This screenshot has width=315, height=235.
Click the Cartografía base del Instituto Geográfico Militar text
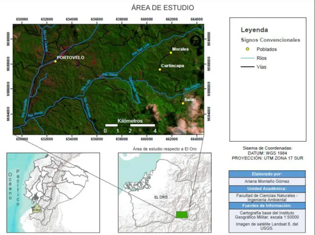[267, 215]
